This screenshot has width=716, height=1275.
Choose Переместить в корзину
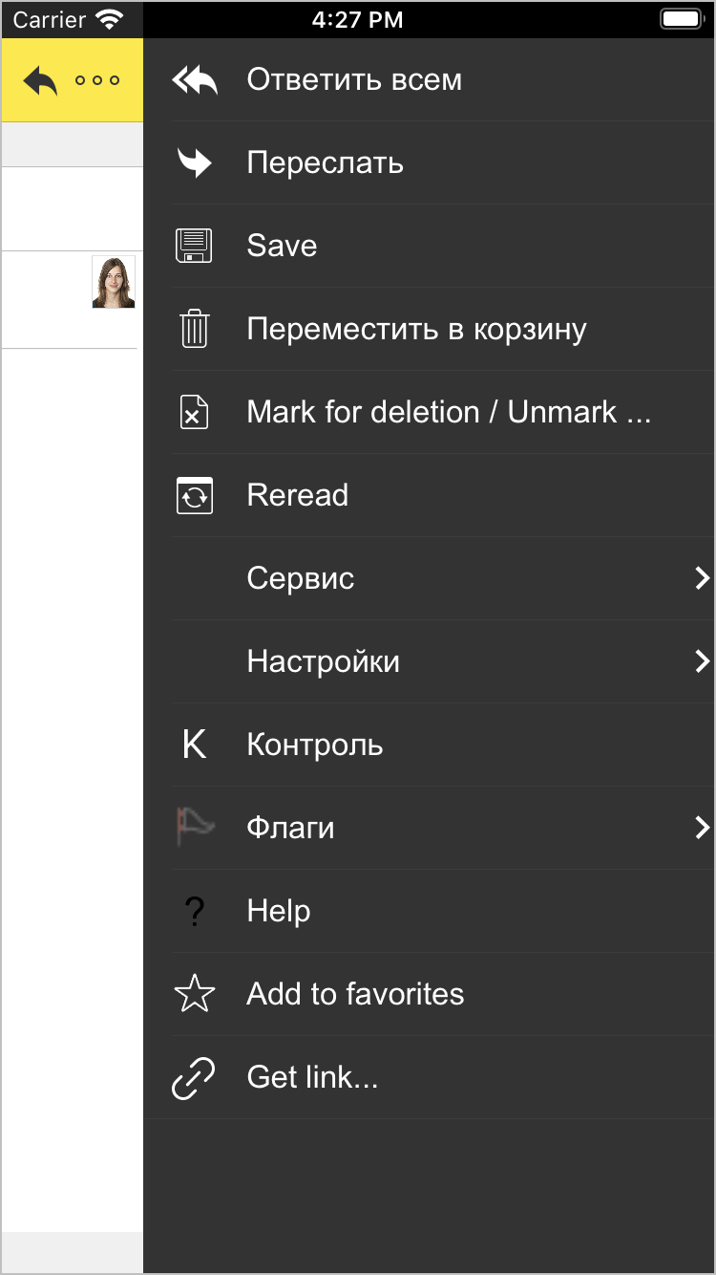[x=416, y=329]
